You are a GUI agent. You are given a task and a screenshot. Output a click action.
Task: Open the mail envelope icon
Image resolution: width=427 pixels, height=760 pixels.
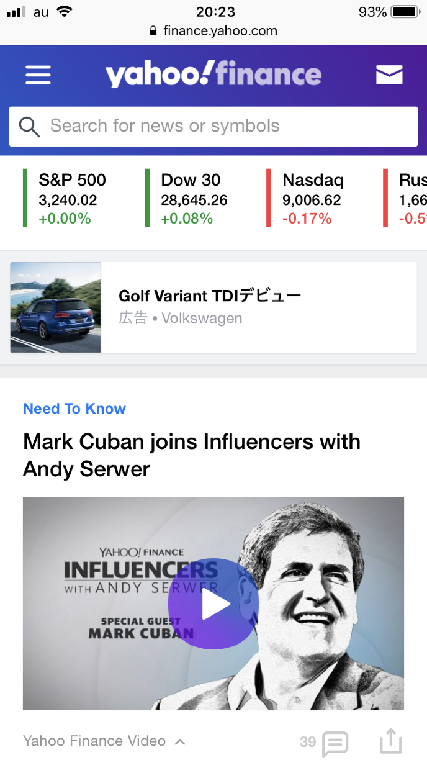(x=389, y=75)
